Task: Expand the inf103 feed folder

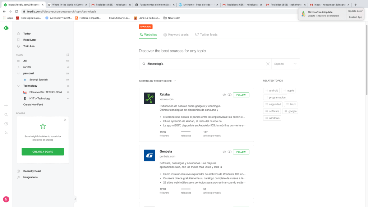Action: pos(18,67)
